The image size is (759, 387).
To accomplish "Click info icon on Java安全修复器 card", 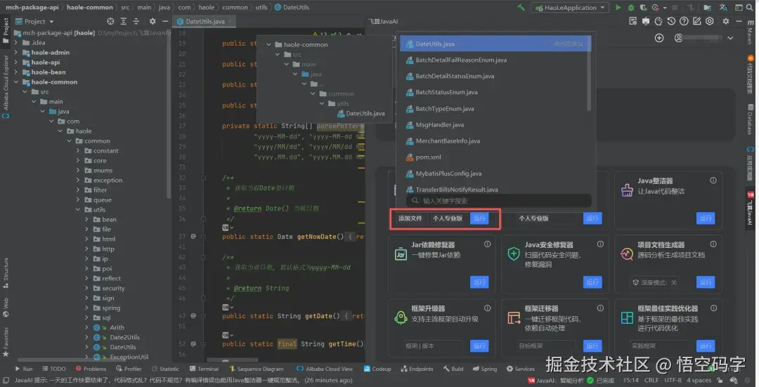I will (600, 244).
